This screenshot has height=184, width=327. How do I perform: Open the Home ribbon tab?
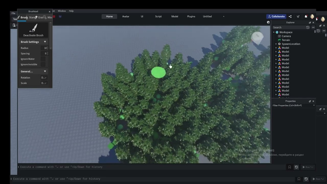pyautogui.click(x=109, y=16)
